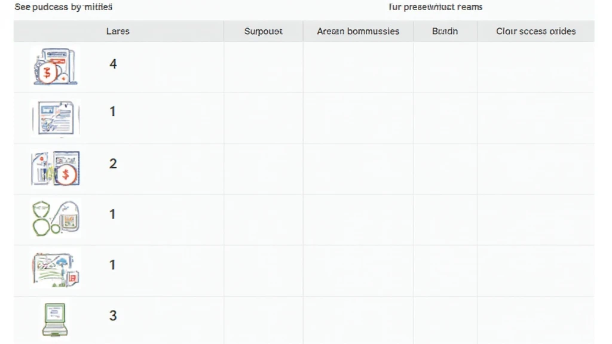The height and width of the screenshot is (344, 612).
Task: Click the Tur presewituct reams heading
Action: point(435,7)
